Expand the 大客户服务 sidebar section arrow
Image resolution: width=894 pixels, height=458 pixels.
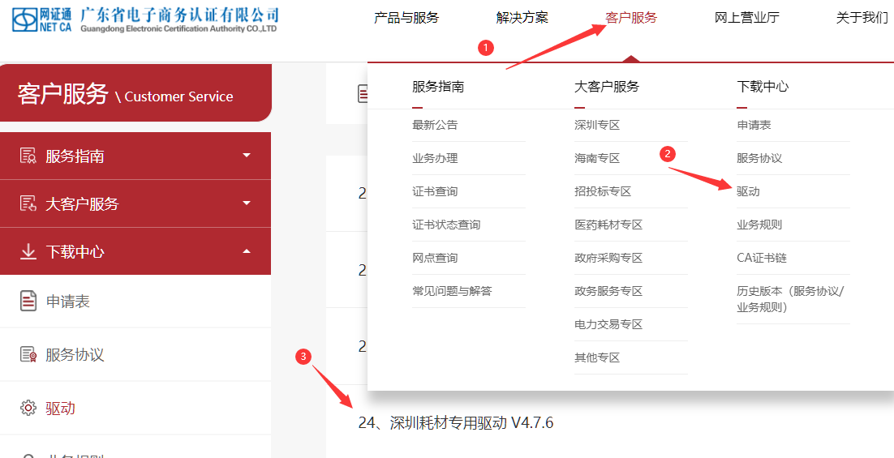247,203
